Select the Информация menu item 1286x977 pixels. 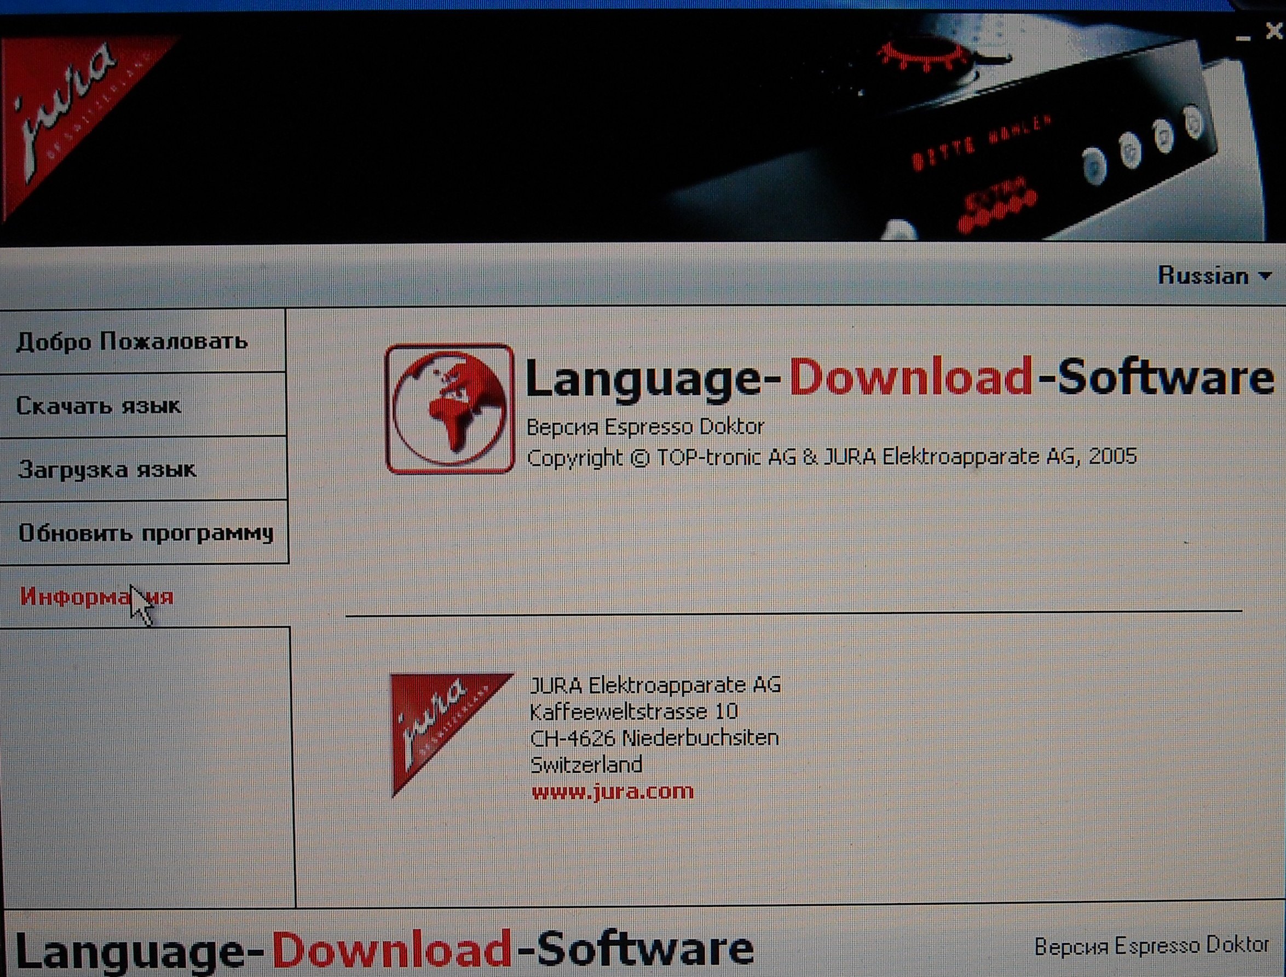tap(144, 596)
